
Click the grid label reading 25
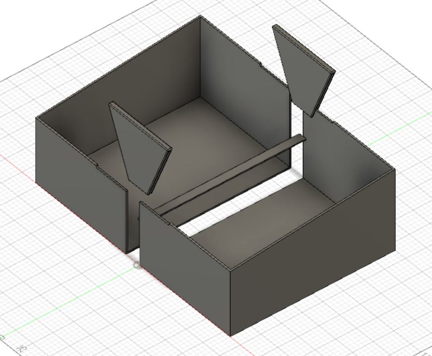[x=22, y=348]
